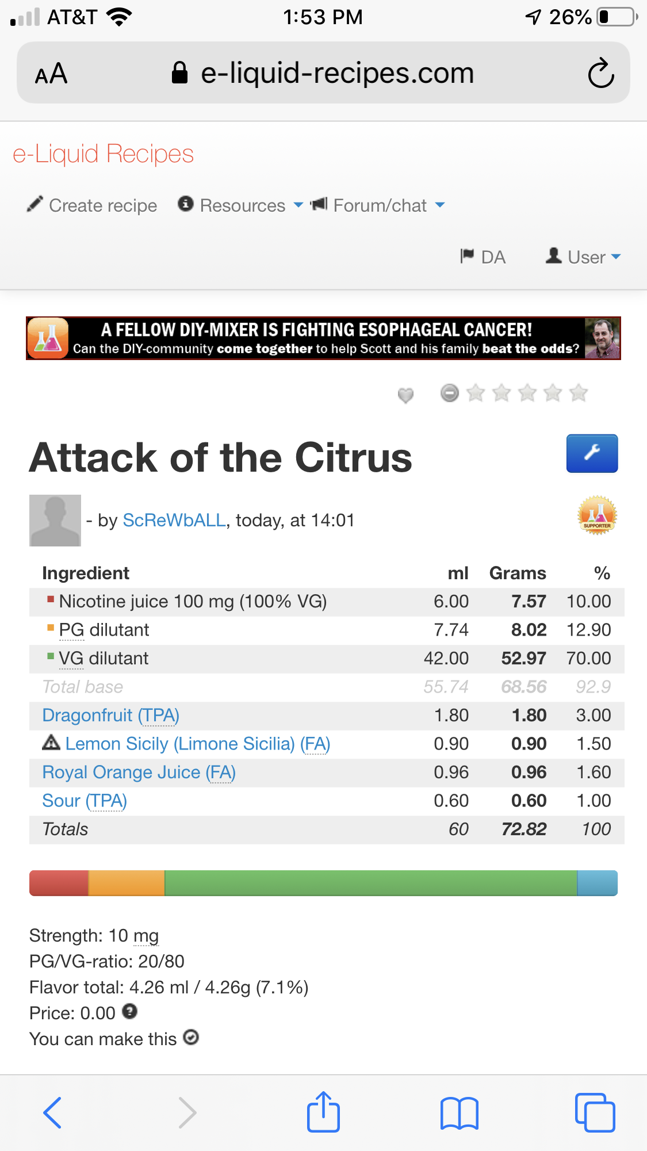Tap the Safari share icon

point(323,1112)
